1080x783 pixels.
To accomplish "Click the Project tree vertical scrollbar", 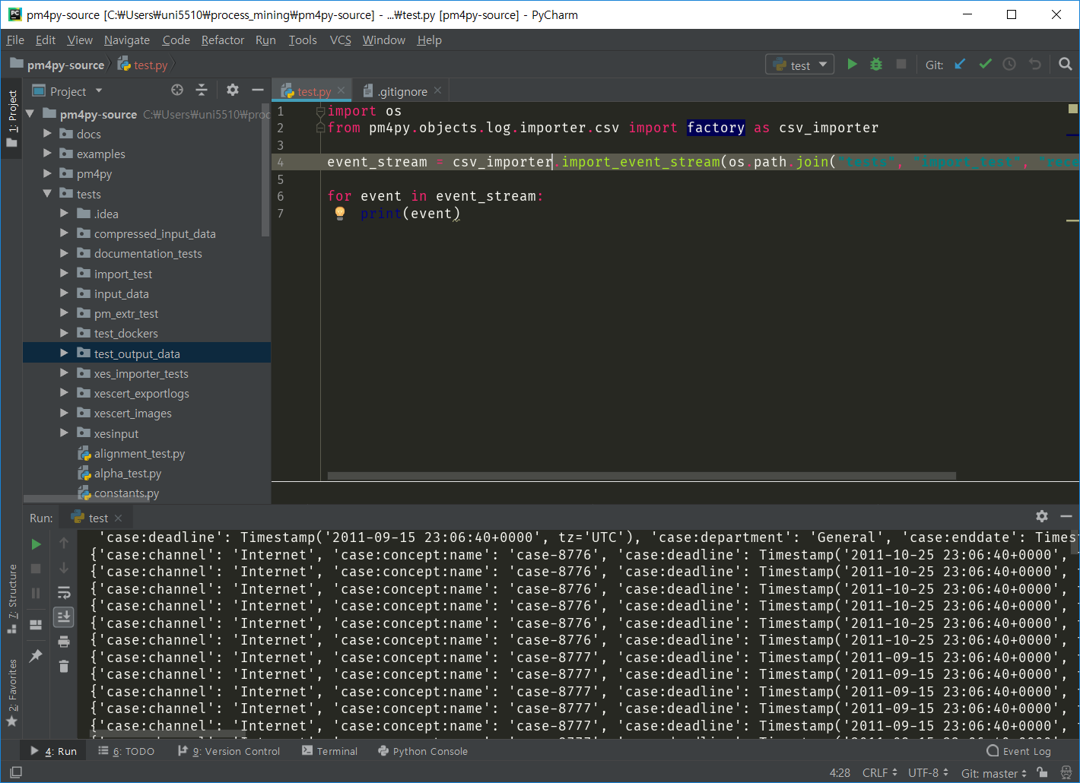I will (x=265, y=170).
